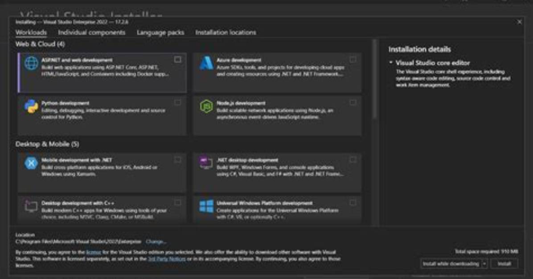
Task: Click the Universal Windows Platform development title
Action: click(x=264, y=203)
